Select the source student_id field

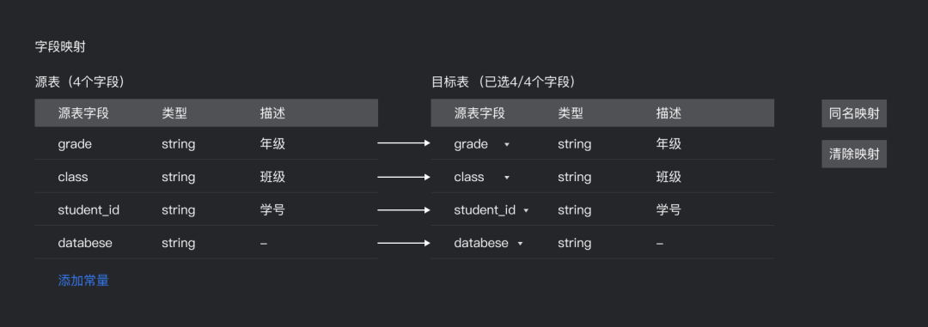(x=89, y=210)
